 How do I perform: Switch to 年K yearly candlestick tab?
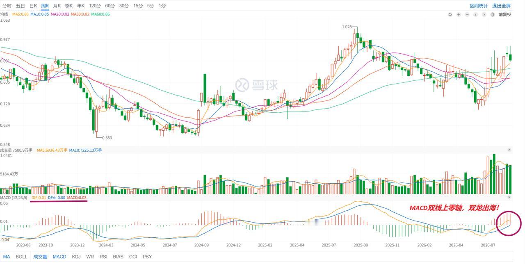coord(81,6)
